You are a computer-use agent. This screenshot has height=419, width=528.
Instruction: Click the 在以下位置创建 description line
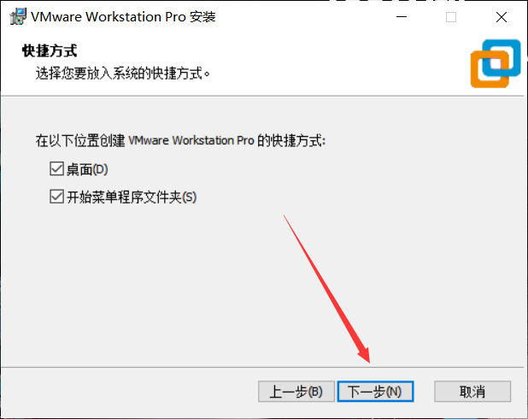pyautogui.click(x=181, y=140)
